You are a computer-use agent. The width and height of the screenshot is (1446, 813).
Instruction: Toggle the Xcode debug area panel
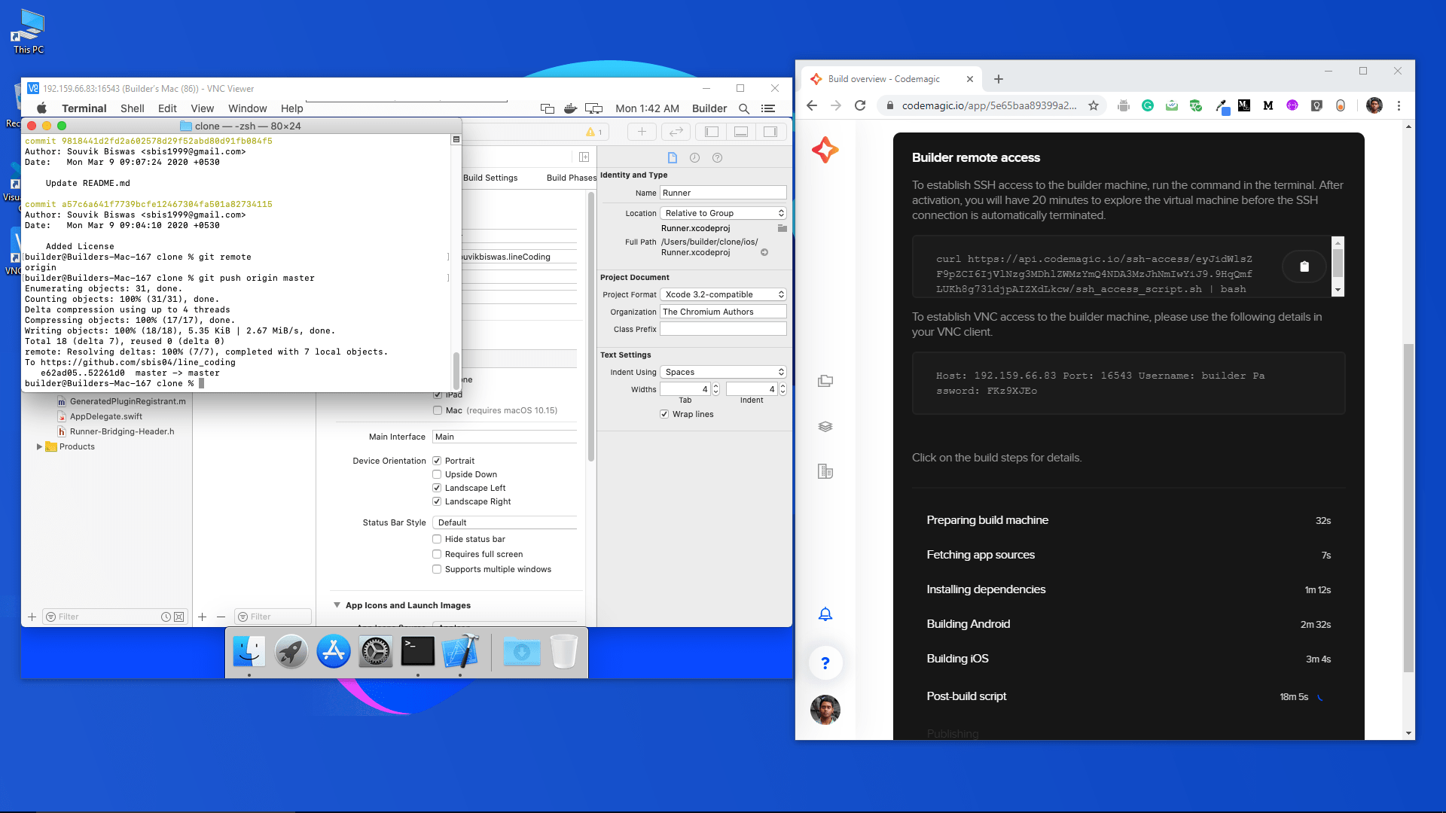(741, 132)
